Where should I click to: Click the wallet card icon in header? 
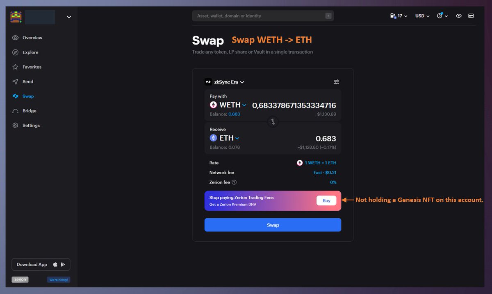tap(471, 16)
